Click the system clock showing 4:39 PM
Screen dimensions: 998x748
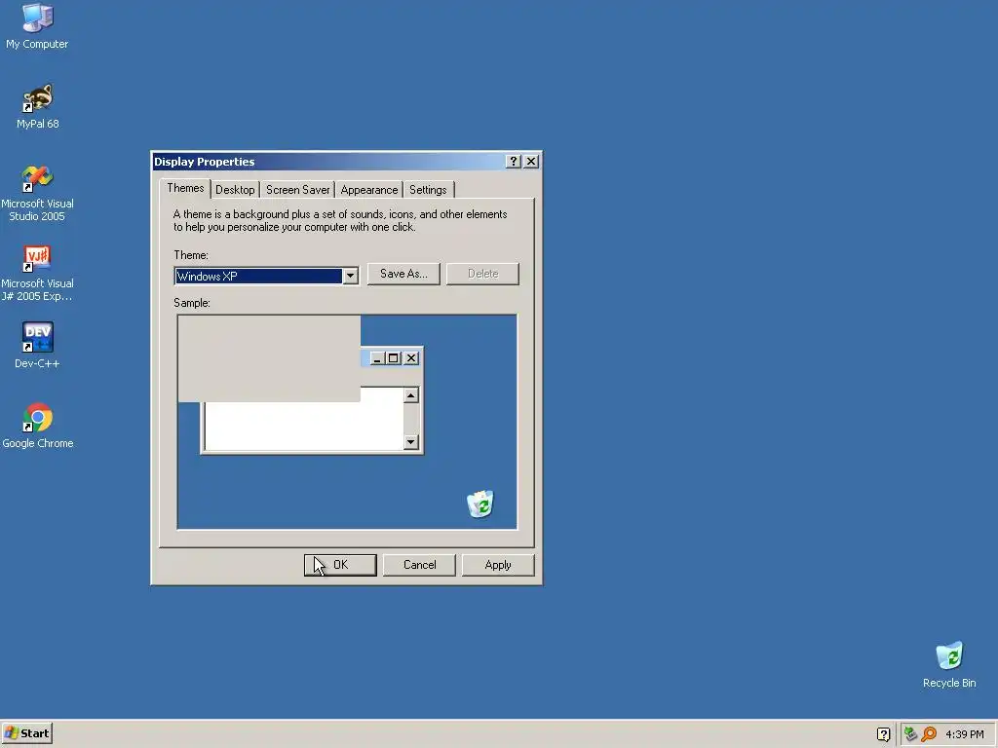964,734
